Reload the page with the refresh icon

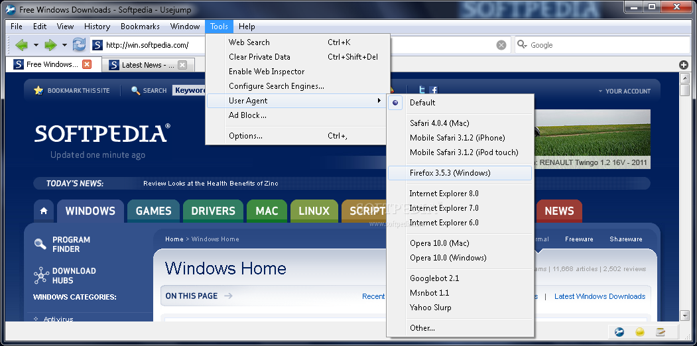pos(79,44)
